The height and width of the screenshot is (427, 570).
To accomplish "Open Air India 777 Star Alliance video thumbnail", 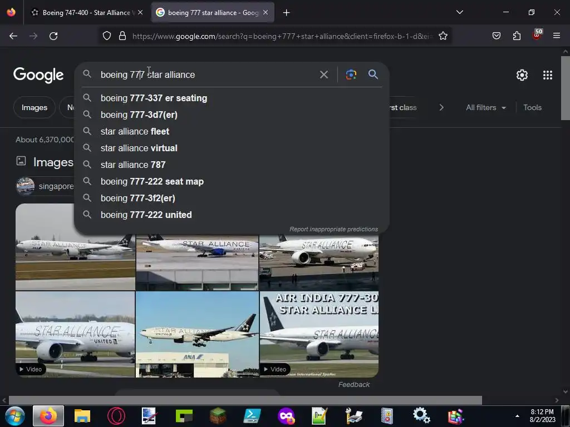I will click(x=319, y=334).
